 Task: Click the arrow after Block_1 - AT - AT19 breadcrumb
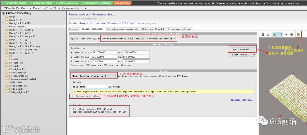pyautogui.click(x=60, y=8)
